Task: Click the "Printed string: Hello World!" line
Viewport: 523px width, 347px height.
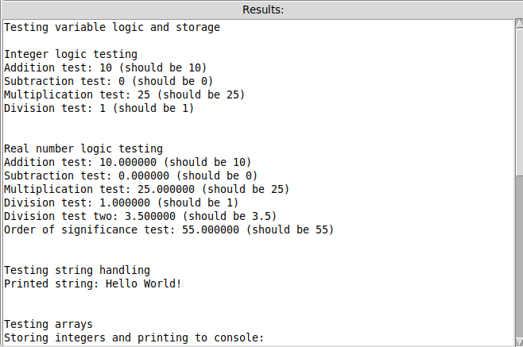Action: click(x=93, y=283)
